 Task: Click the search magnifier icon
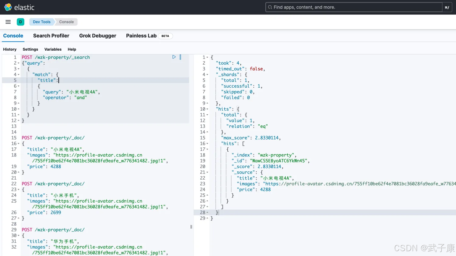point(270,7)
